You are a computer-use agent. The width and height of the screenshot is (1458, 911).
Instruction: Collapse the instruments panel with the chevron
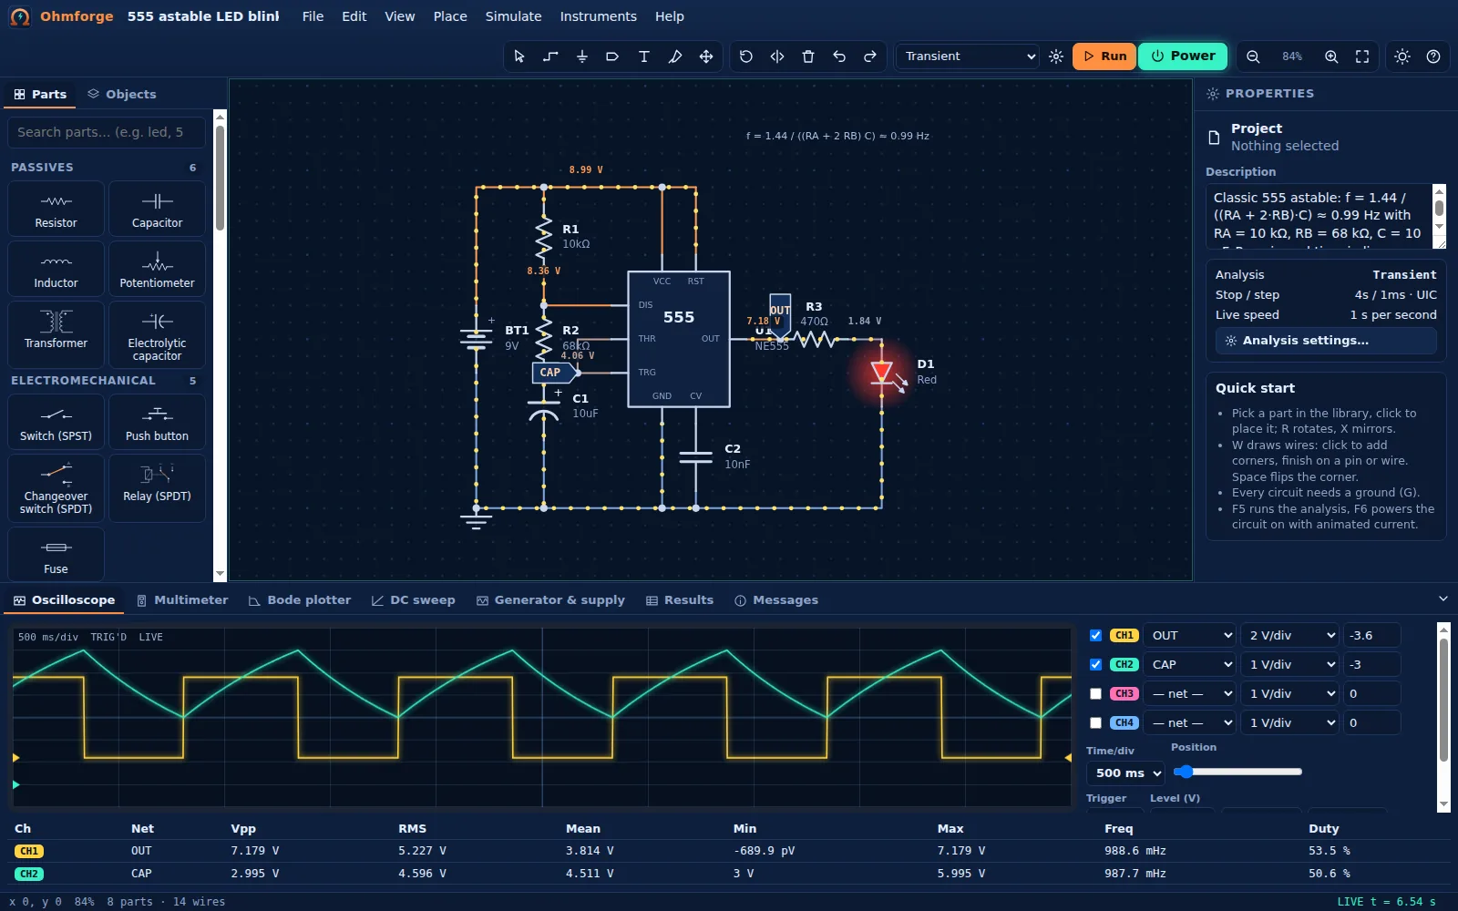pos(1443,599)
